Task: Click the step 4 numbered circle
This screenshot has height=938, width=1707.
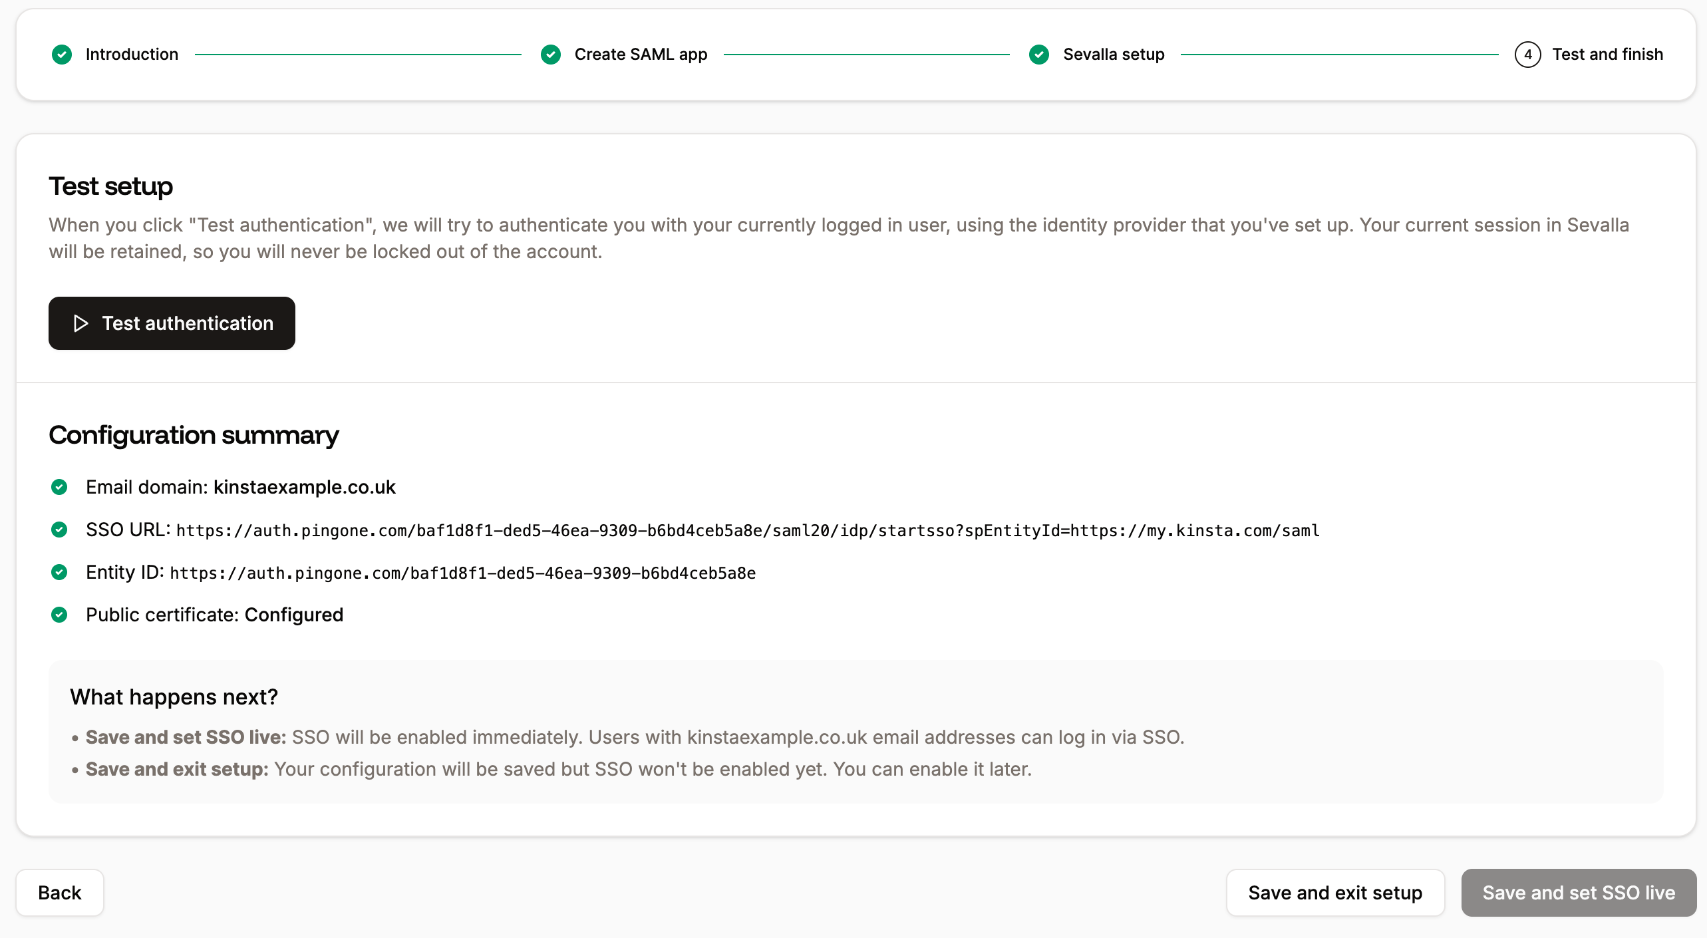Action: [x=1527, y=55]
